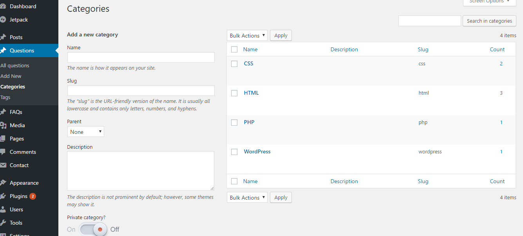Open Comments via speech bubble icon
The width and height of the screenshot is (523, 236).
pos(3,152)
